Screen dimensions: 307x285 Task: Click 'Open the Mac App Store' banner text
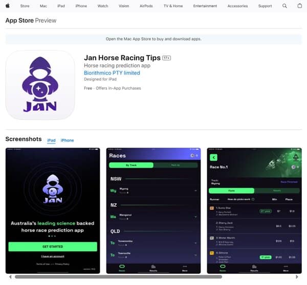coord(153,39)
